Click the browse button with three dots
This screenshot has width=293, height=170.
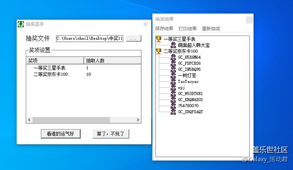click(x=133, y=38)
